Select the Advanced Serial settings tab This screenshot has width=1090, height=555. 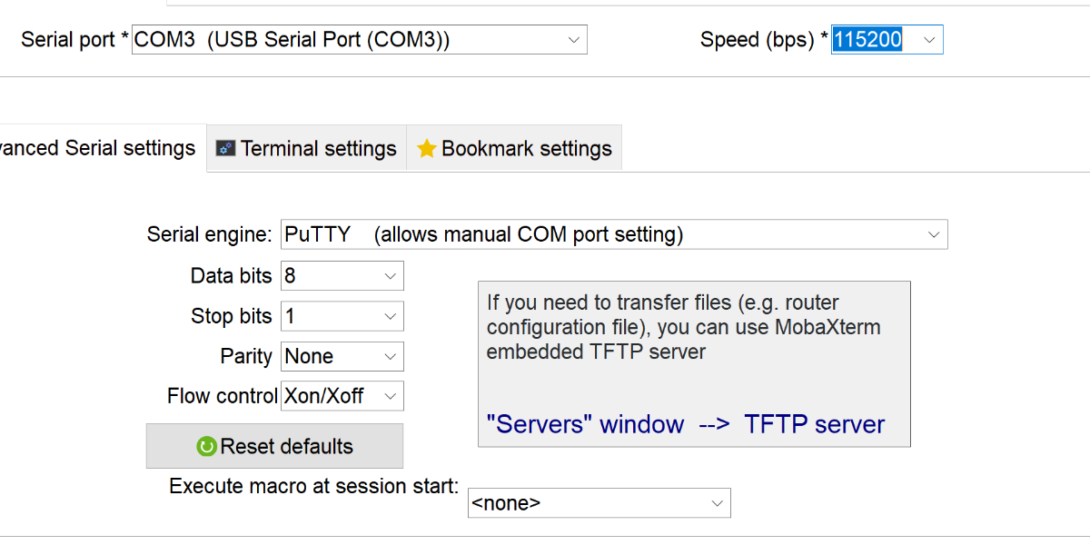tap(98, 148)
